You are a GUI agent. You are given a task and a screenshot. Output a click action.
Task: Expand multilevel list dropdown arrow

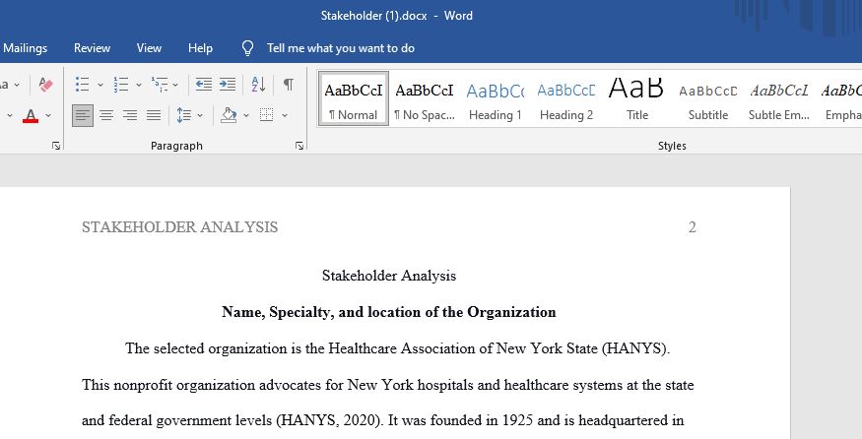tap(175, 85)
